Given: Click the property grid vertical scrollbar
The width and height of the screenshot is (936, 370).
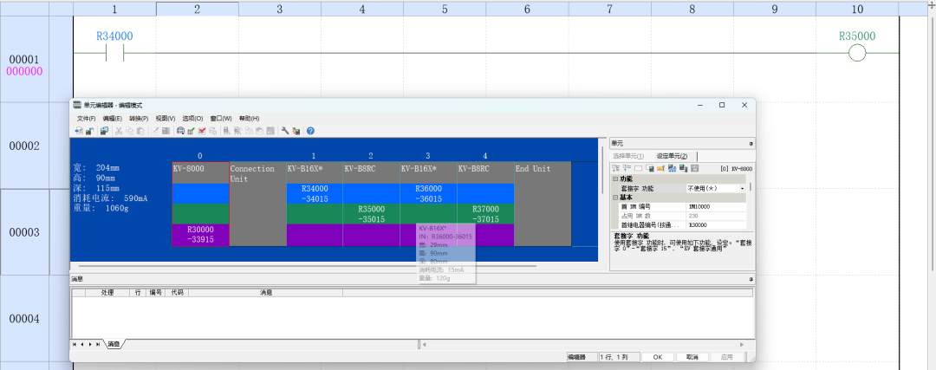Looking at the screenshot, I should tap(751, 187).
